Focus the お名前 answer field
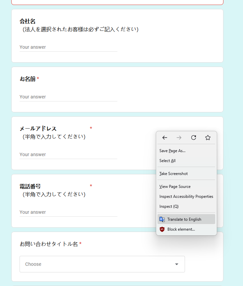This screenshot has width=243, height=286. (68, 97)
